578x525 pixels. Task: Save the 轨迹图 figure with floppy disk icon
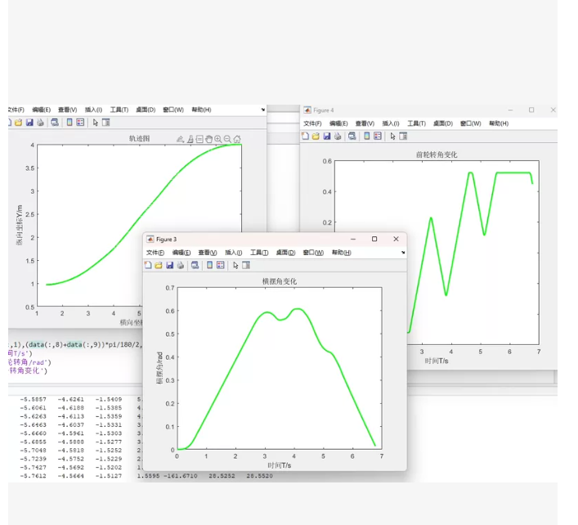[x=29, y=123]
